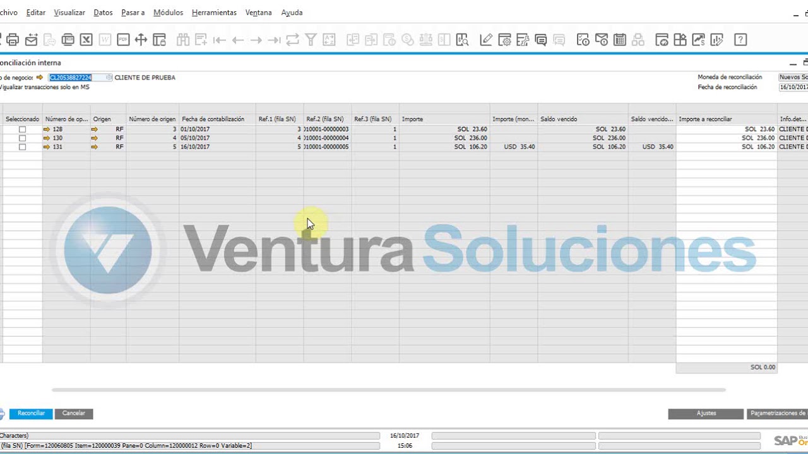The height and width of the screenshot is (454, 808).
Task: Open link arrow for operation 130
Action: click(47, 138)
